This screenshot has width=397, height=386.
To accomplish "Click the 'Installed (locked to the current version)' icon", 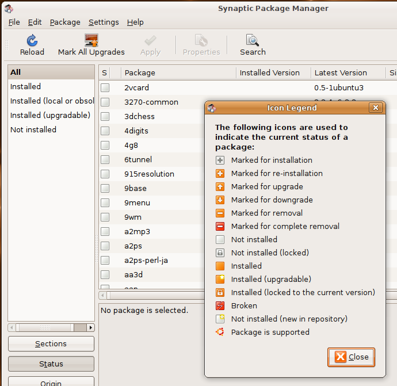I will coord(220,293).
